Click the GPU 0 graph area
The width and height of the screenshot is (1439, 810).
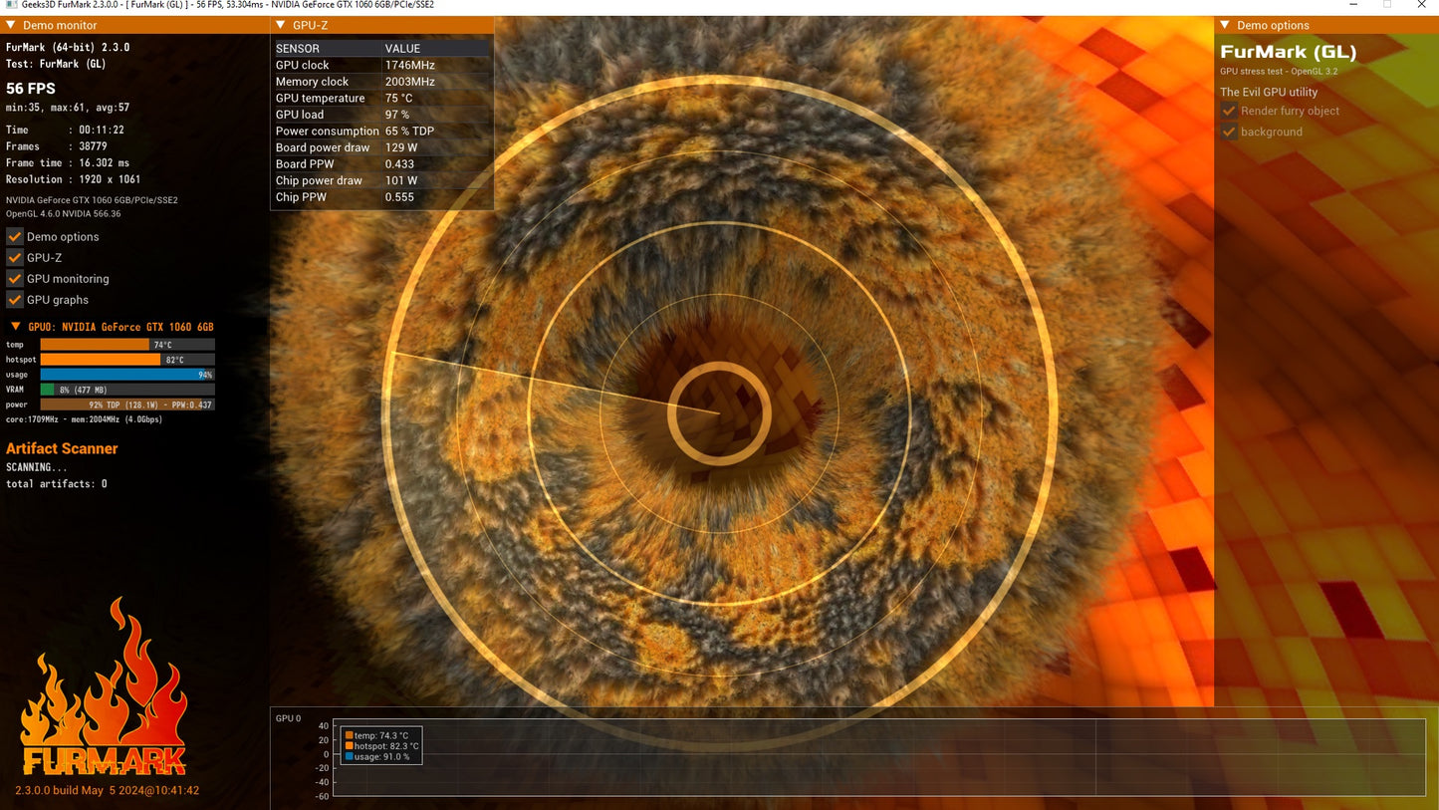click(x=879, y=757)
